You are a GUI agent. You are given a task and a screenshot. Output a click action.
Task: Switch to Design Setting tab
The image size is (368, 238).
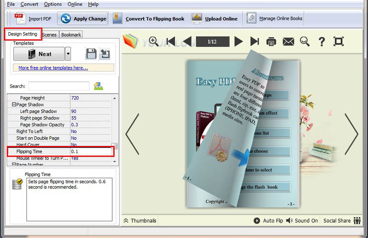(23, 34)
